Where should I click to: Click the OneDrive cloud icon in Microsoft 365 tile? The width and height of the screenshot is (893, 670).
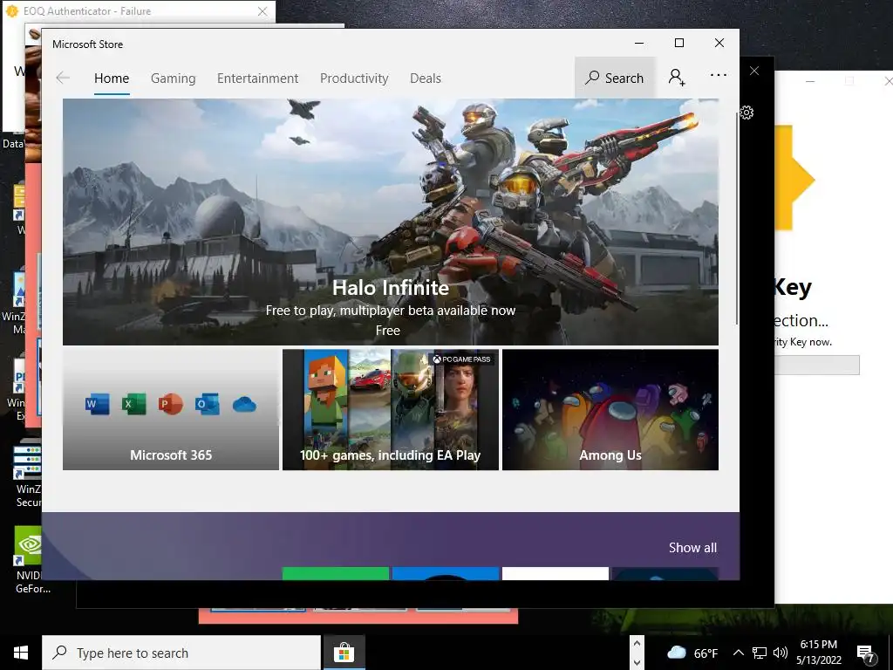(244, 405)
